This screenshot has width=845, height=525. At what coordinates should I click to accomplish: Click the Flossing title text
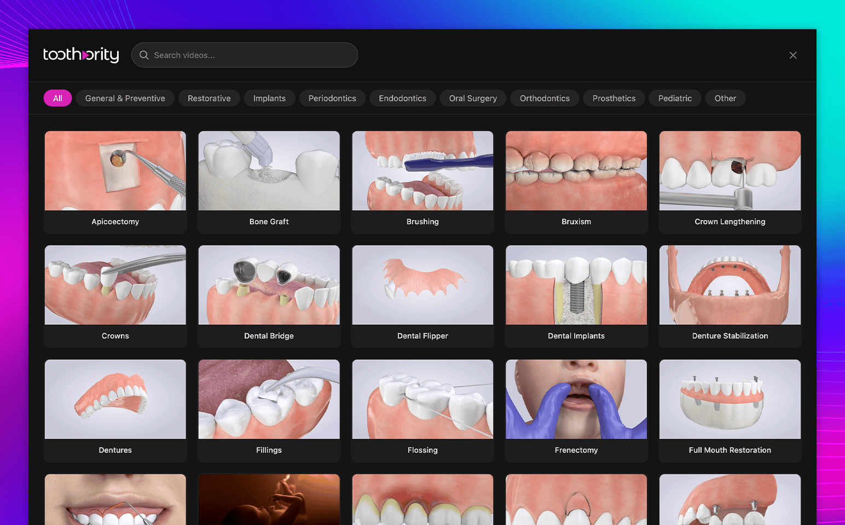pyautogui.click(x=422, y=450)
